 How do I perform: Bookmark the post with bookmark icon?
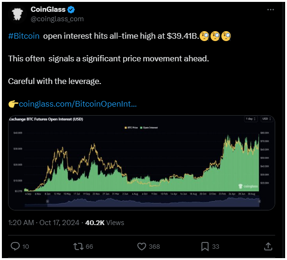click(x=205, y=246)
